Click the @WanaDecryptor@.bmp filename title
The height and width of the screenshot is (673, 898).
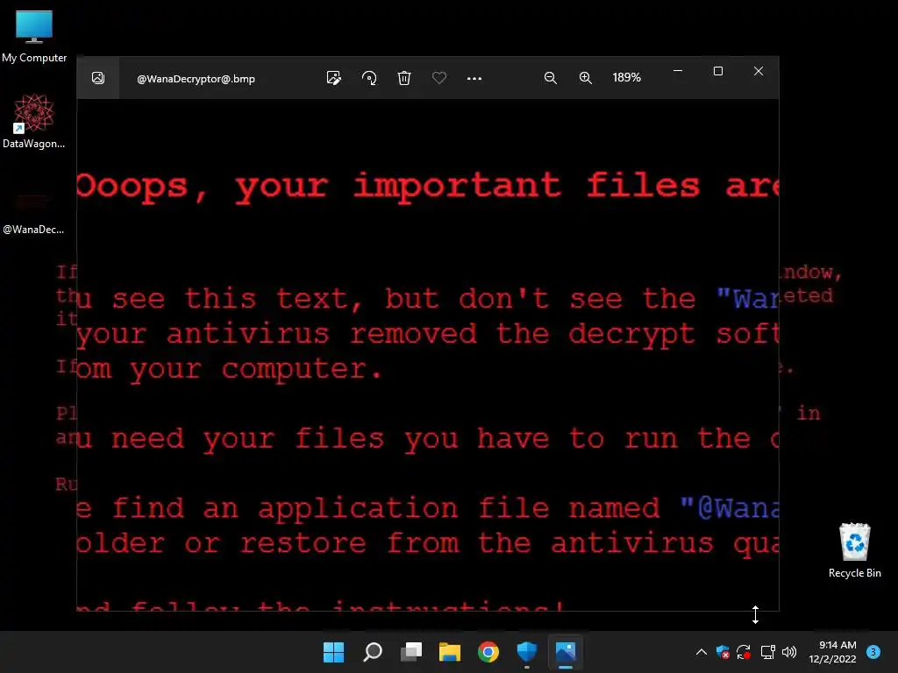(x=196, y=79)
